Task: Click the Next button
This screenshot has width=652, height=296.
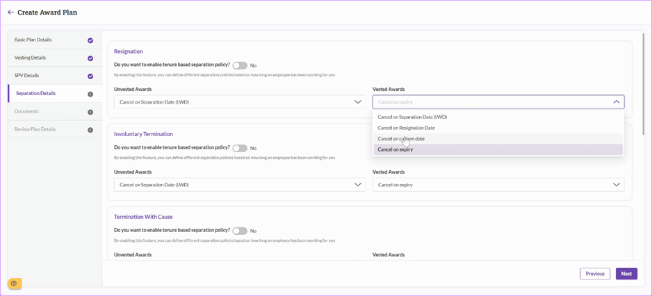Action: [626, 274]
